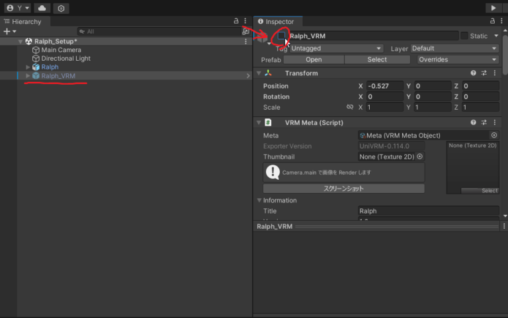
Task: Open the Tag dropdown showing Untagged
Action: coord(336,48)
